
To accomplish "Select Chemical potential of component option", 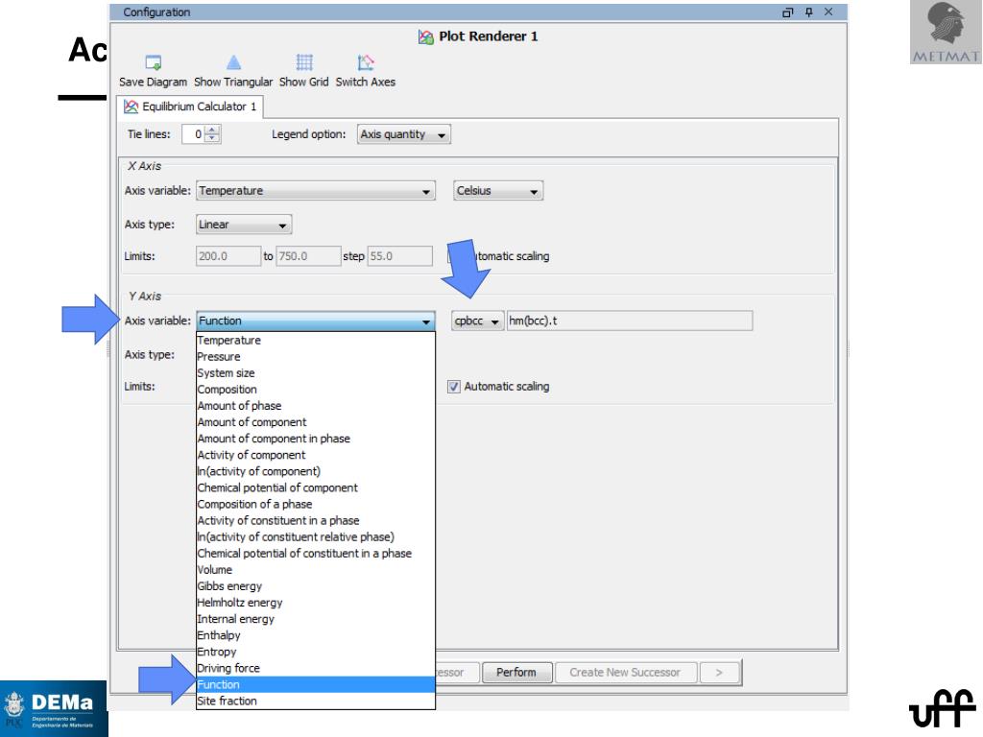I will (x=315, y=487).
